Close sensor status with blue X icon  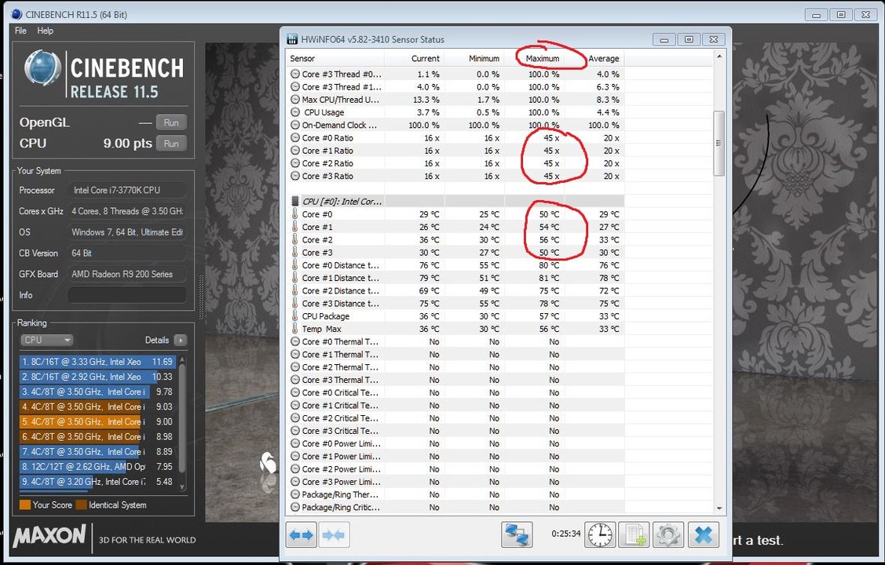pyautogui.click(x=704, y=534)
